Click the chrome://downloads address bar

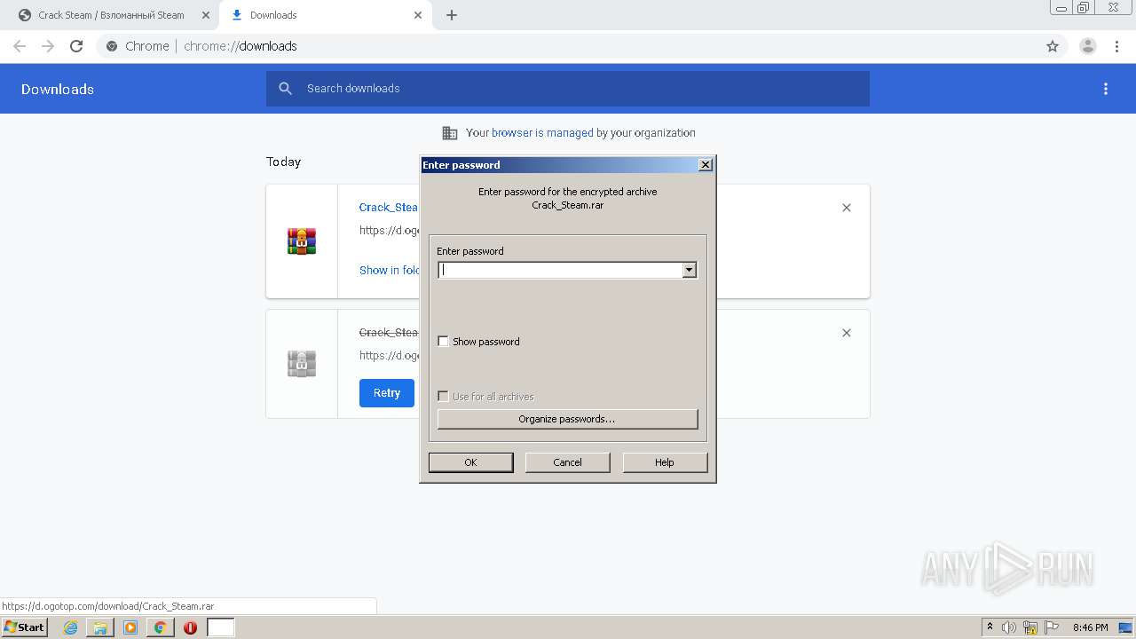(568, 46)
